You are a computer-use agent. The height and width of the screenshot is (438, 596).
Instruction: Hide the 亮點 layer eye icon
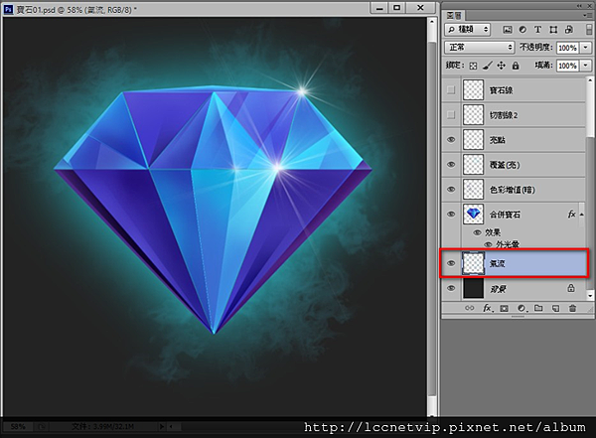451,140
